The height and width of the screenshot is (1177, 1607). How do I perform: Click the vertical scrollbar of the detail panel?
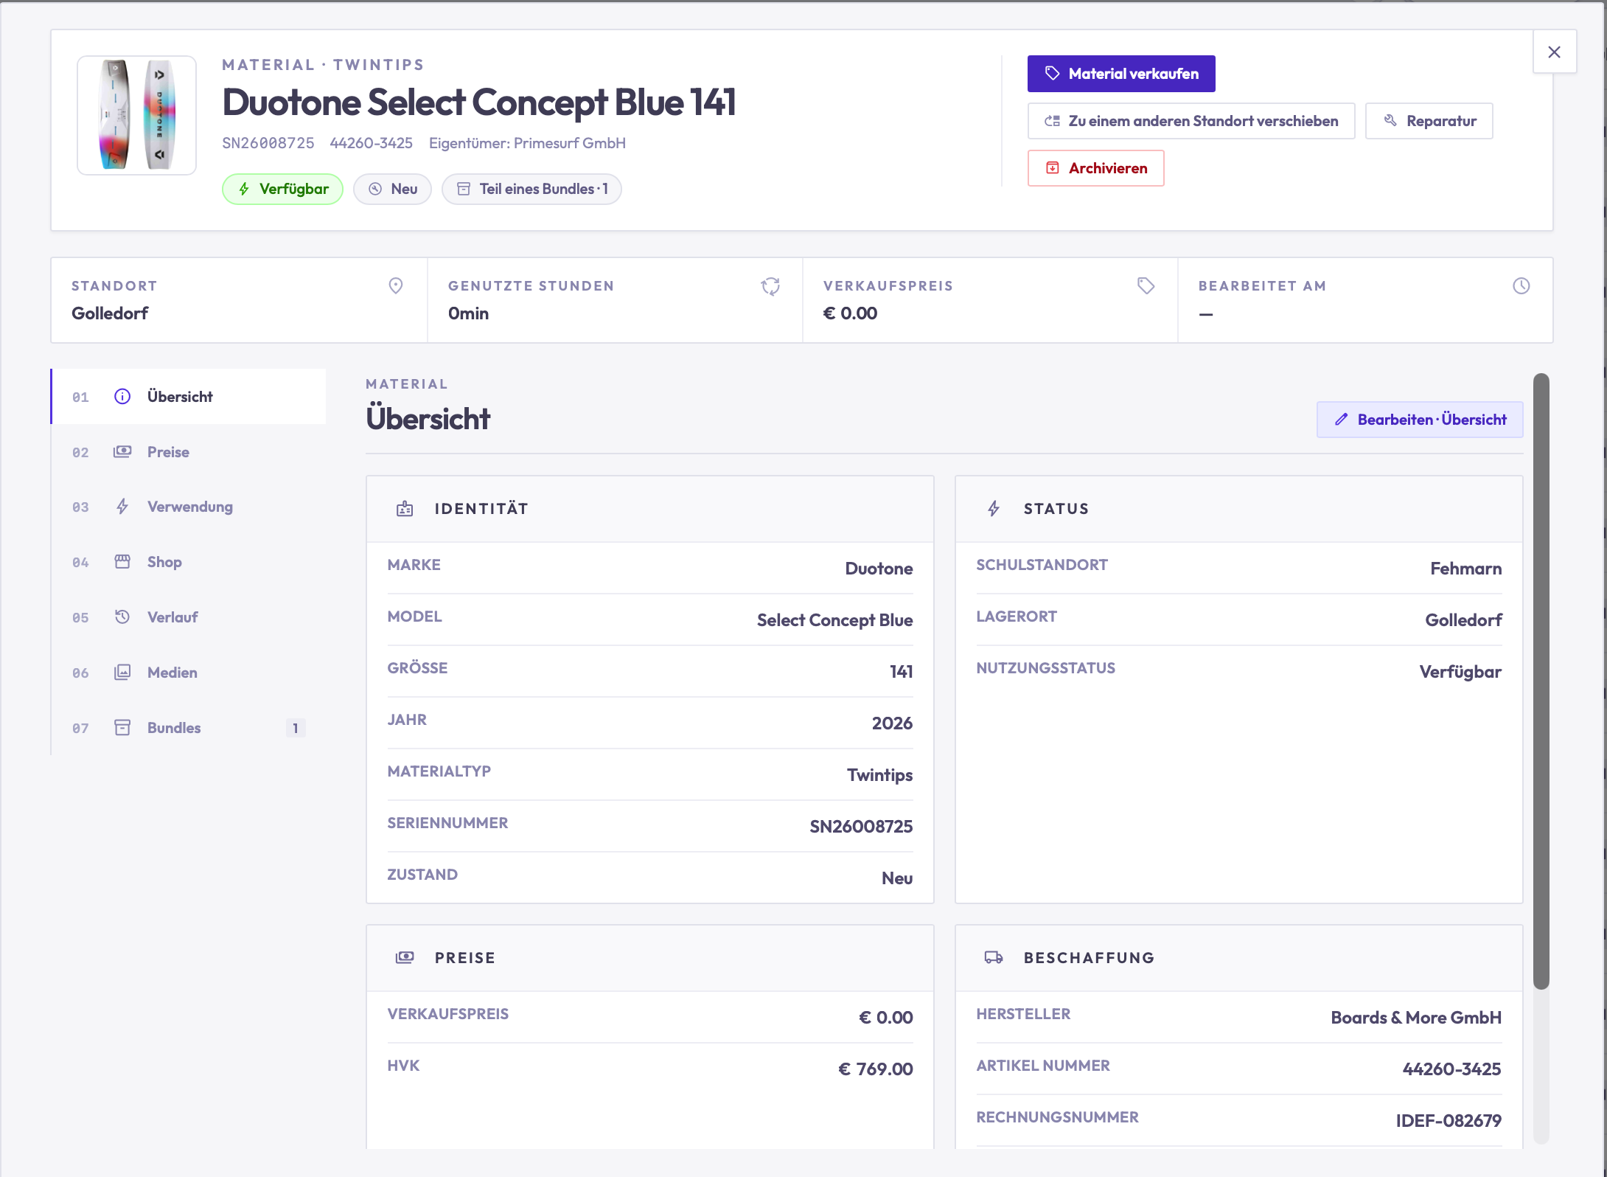1541,681
